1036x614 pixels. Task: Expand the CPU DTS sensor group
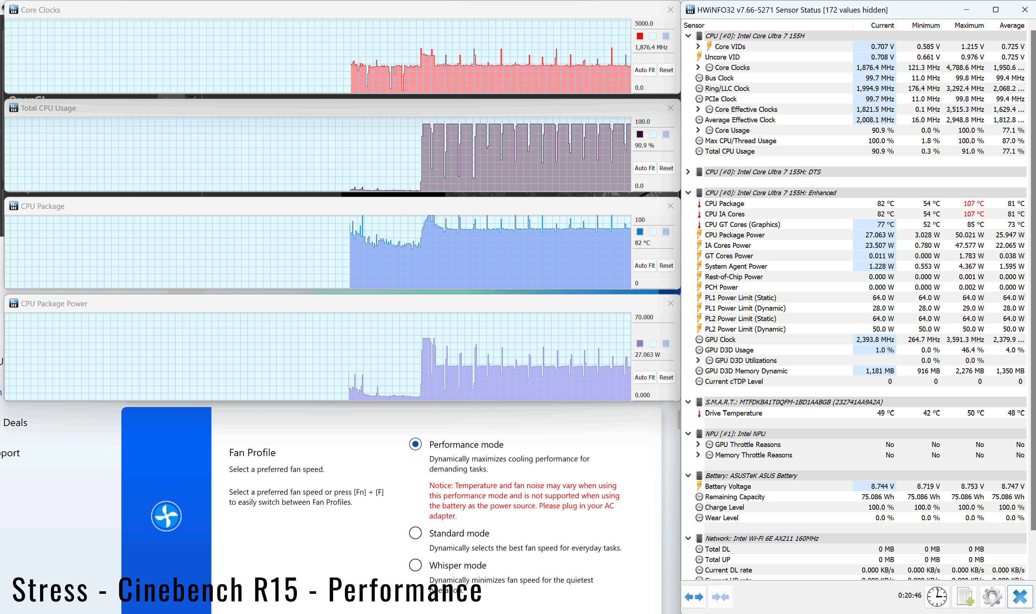(688, 172)
